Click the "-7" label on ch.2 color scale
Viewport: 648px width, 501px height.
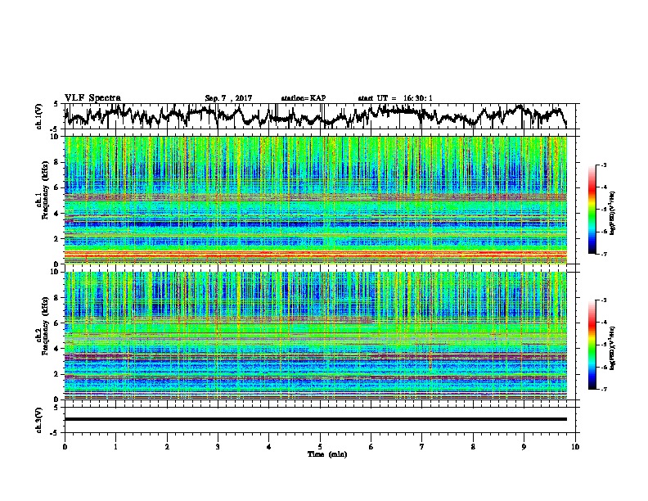603,389
